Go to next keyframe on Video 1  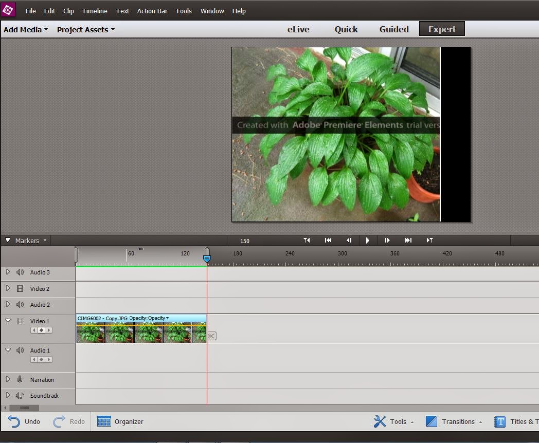coord(49,330)
